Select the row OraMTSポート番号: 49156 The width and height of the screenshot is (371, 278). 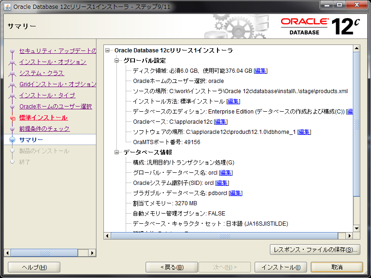(166, 142)
